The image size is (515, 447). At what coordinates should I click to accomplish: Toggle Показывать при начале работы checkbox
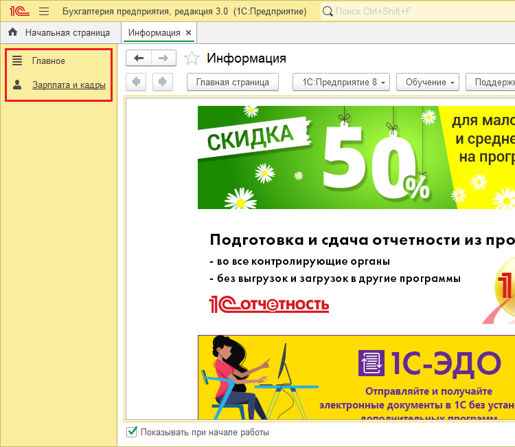tap(132, 432)
